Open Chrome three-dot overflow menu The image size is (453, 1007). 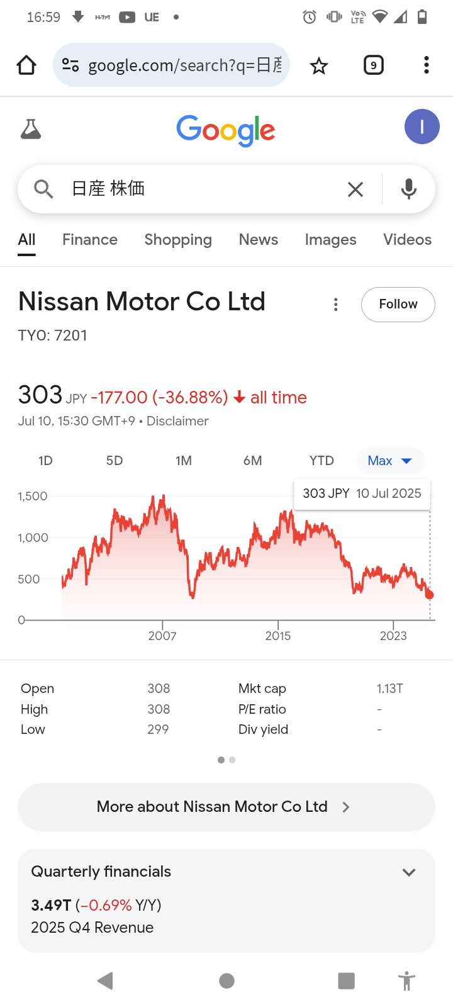(427, 65)
